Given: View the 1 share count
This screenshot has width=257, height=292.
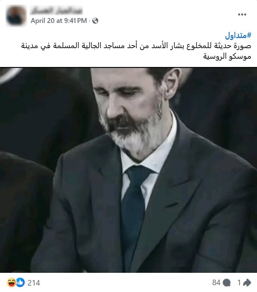Looking at the screenshot, I should [239, 283].
